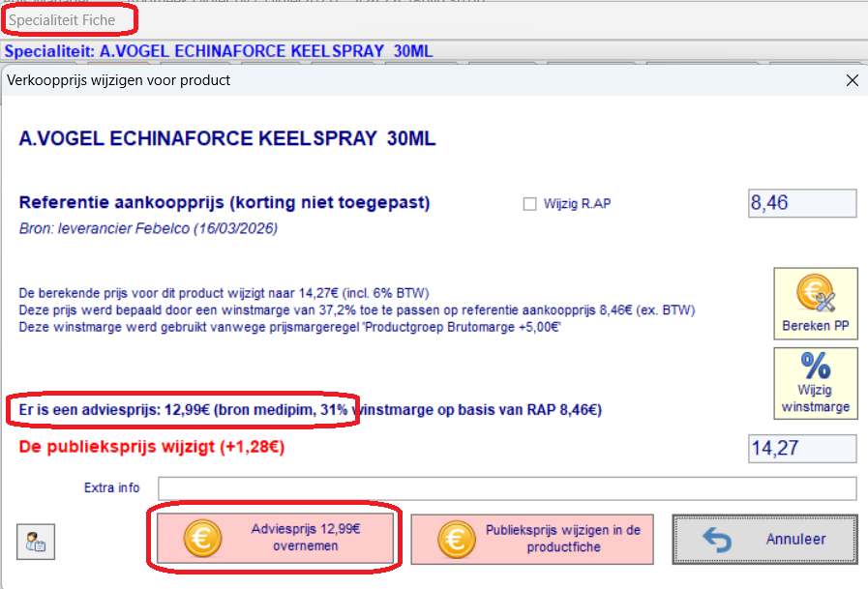The width and height of the screenshot is (868, 589).
Task: Close the Verkoopprijs wijzigen dialog
Action: pyautogui.click(x=852, y=80)
